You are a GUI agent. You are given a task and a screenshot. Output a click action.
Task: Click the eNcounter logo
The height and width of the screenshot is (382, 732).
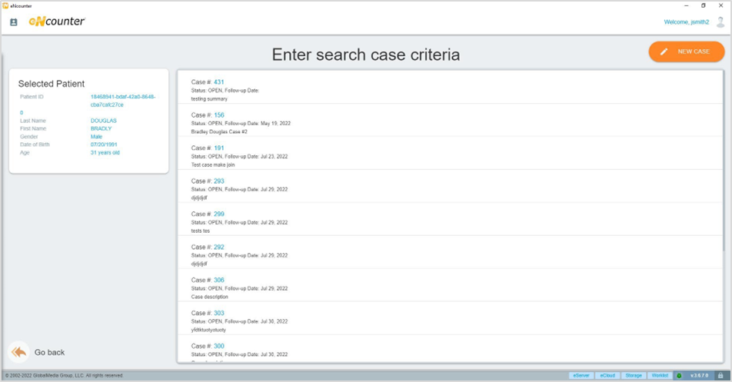57,22
